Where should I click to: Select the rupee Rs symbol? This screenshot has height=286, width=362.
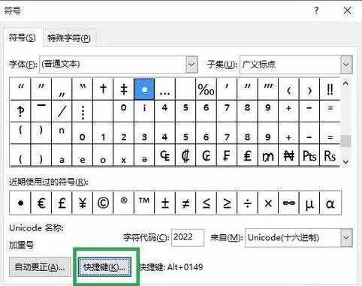coord(330,155)
